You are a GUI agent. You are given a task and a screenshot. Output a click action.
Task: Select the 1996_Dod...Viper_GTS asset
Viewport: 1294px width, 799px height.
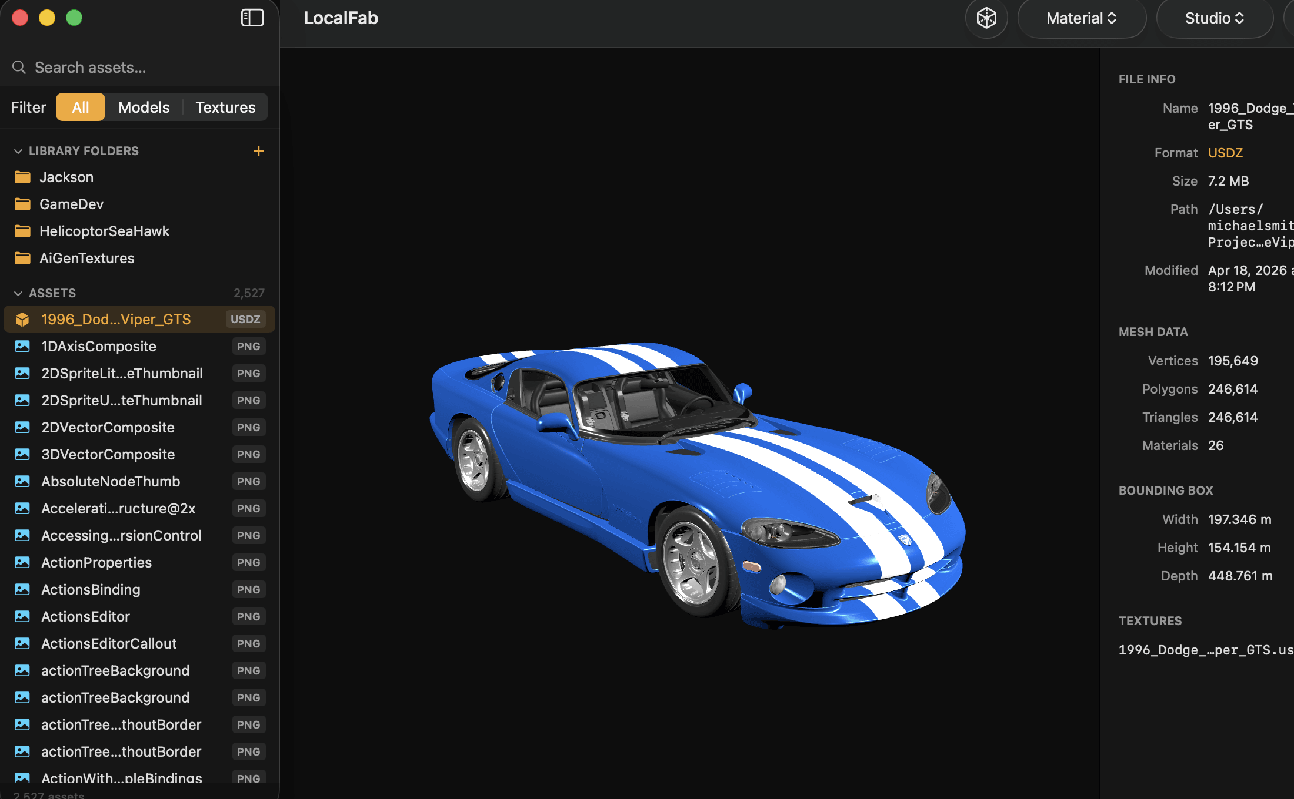pyautogui.click(x=139, y=319)
